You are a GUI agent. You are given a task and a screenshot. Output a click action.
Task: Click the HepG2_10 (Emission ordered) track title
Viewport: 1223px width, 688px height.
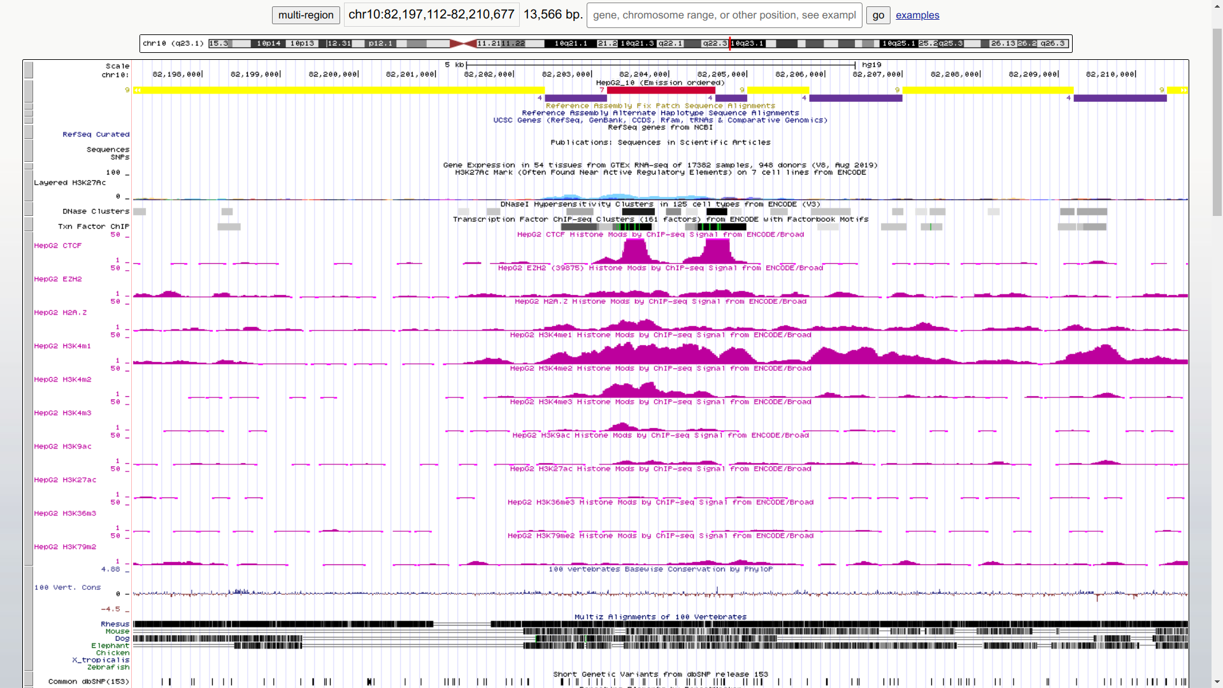coord(661,83)
